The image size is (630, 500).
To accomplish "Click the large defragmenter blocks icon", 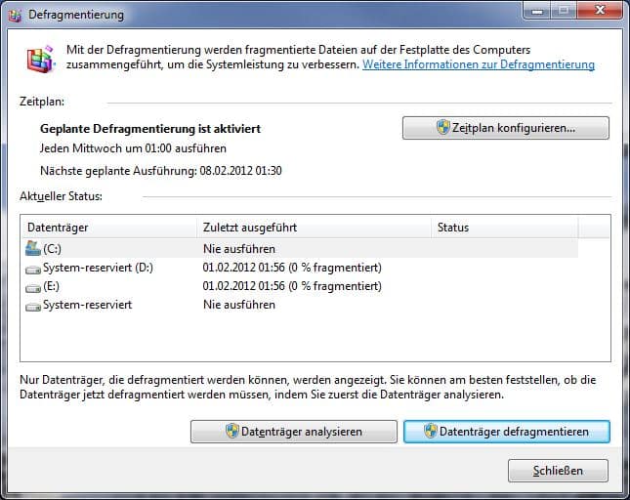I will coord(40,59).
